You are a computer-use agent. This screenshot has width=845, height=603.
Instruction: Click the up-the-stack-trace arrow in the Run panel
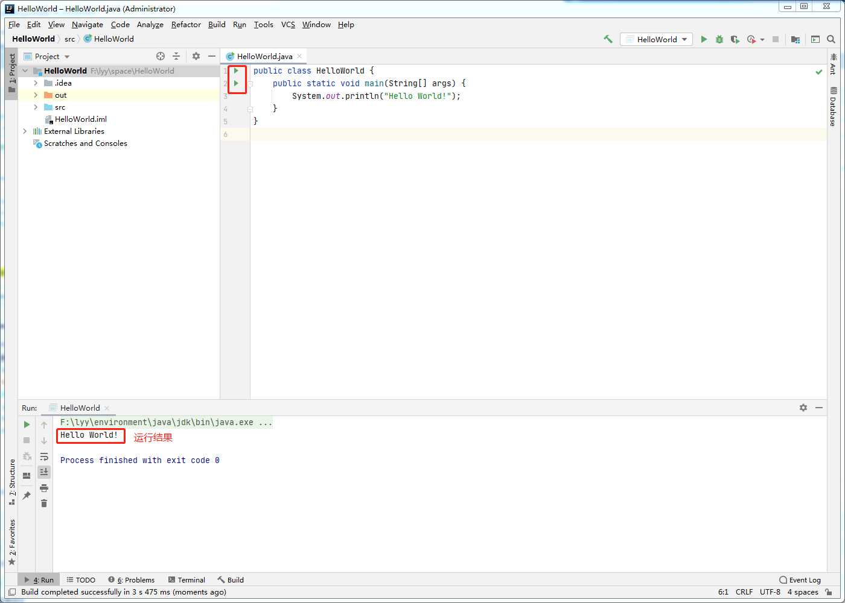(x=44, y=425)
